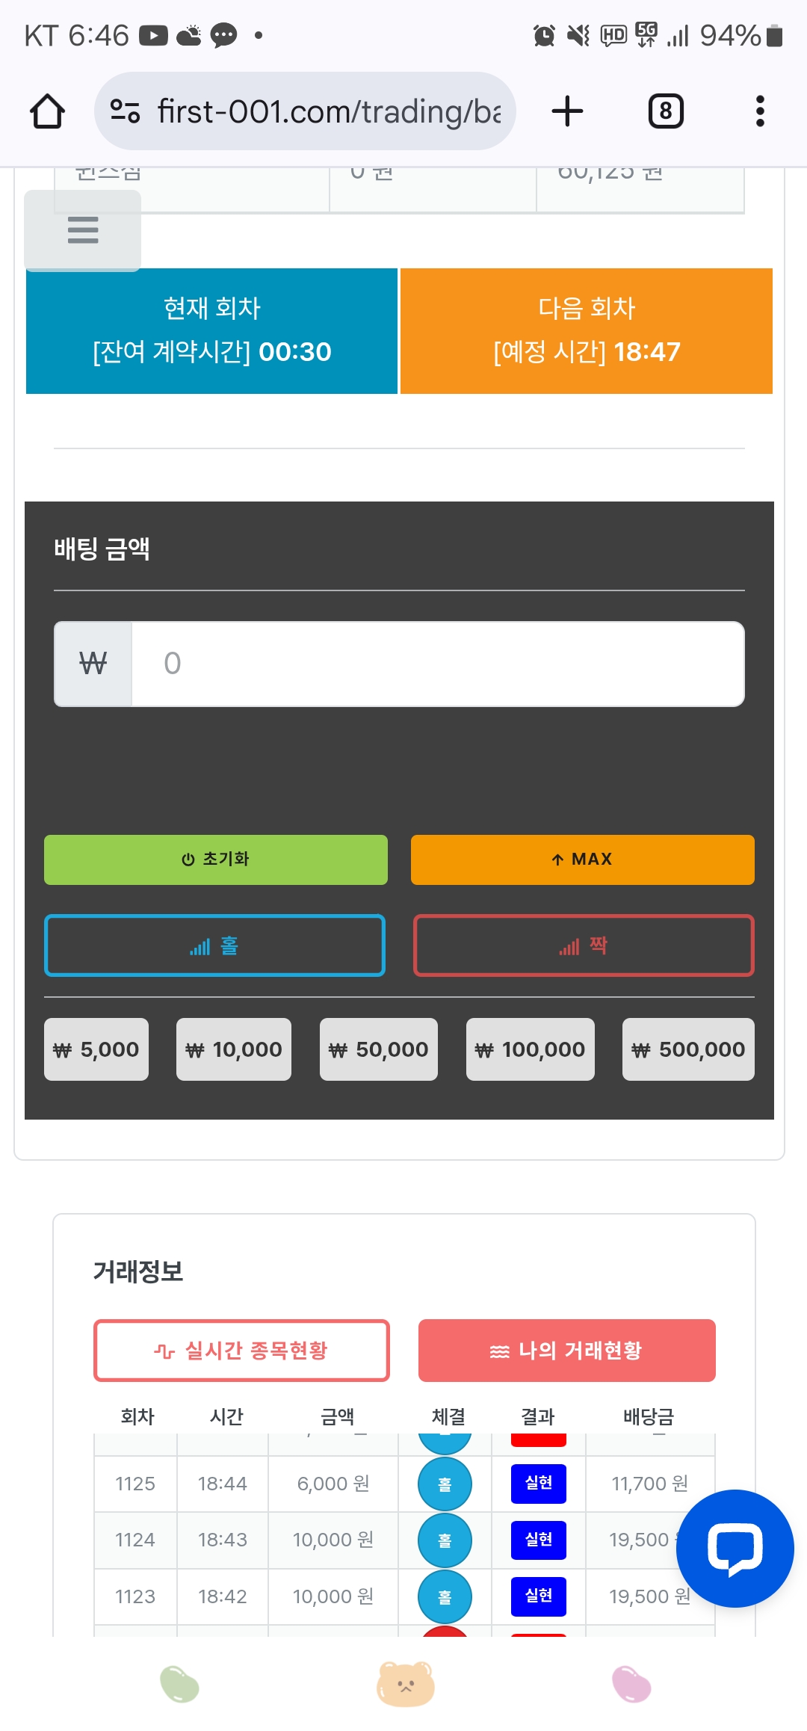The height and width of the screenshot is (1731, 807).
Task: Switch to 실시간 종목현황 tab
Action: (x=241, y=1351)
